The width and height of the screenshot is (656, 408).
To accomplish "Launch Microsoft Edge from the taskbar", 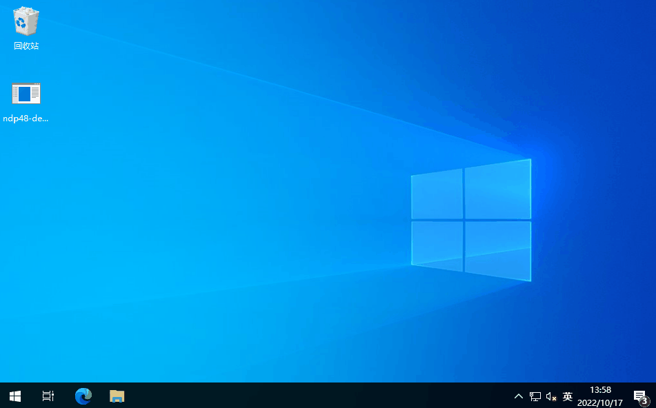I will click(83, 396).
